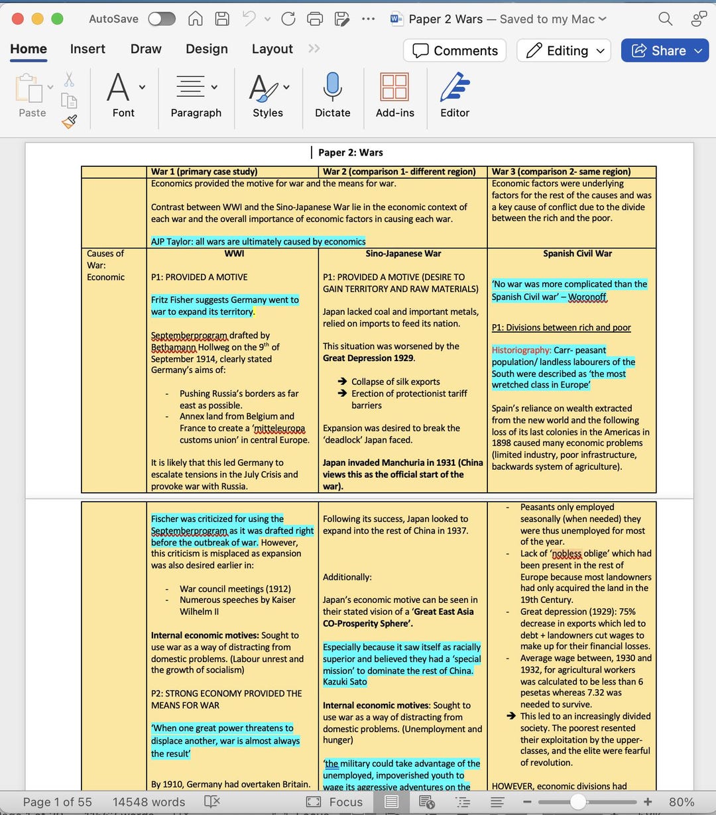The height and width of the screenshot is (815, 716).
Task: Expand the Undo history chevron
Action: point(267,19)
